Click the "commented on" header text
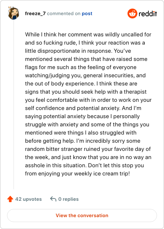 coord(64,13)
